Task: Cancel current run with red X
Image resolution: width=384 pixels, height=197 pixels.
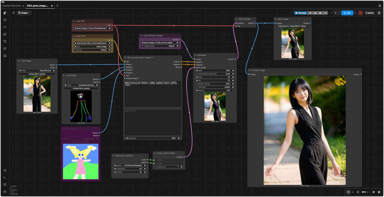Action: click(x=360, y=13)
